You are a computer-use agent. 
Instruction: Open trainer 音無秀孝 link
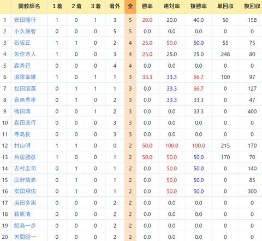pyautogui.click(x=25, y=100)
